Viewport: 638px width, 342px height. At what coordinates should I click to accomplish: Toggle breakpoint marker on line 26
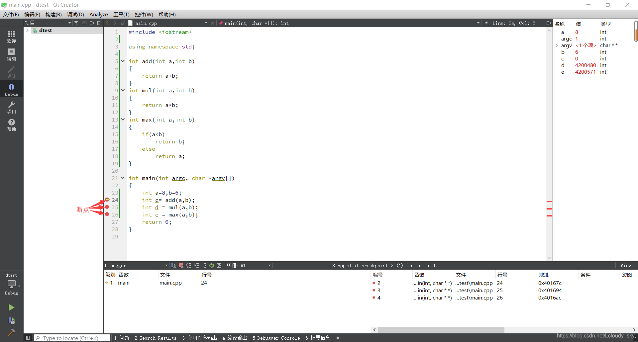pyautogui.click(x=107, y=214)
